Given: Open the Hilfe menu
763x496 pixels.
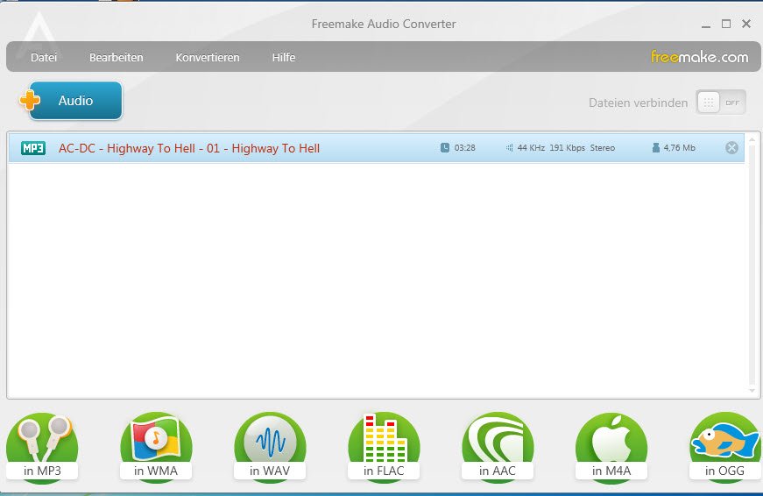Looking at the screenshot, I should pos(284,58).
